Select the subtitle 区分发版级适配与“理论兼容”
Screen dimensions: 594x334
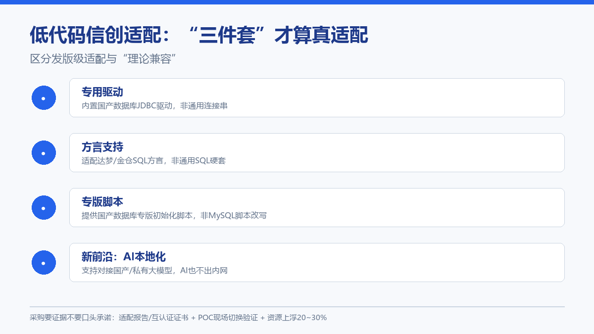[x=103, y=59]
